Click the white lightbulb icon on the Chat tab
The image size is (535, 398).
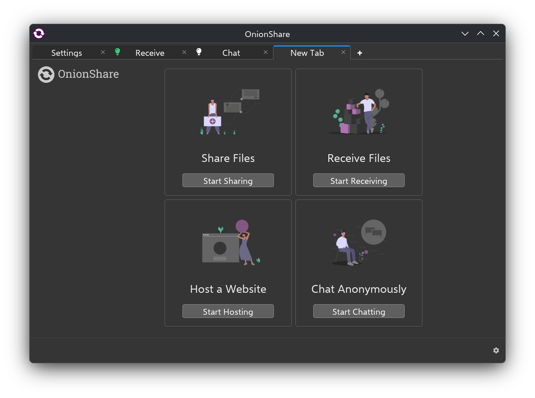point(199,52)
